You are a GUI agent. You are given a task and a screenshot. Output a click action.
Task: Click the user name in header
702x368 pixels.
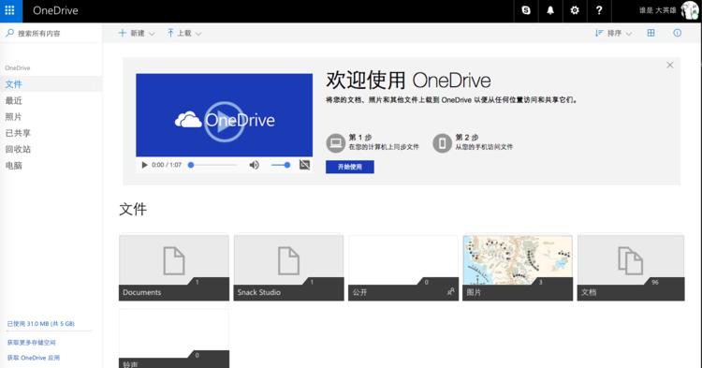(x=658, y=10)
